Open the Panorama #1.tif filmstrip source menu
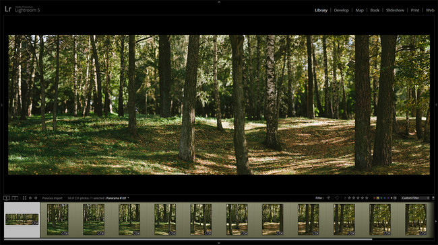The image size is (438, 245). [x=118, y=198]
